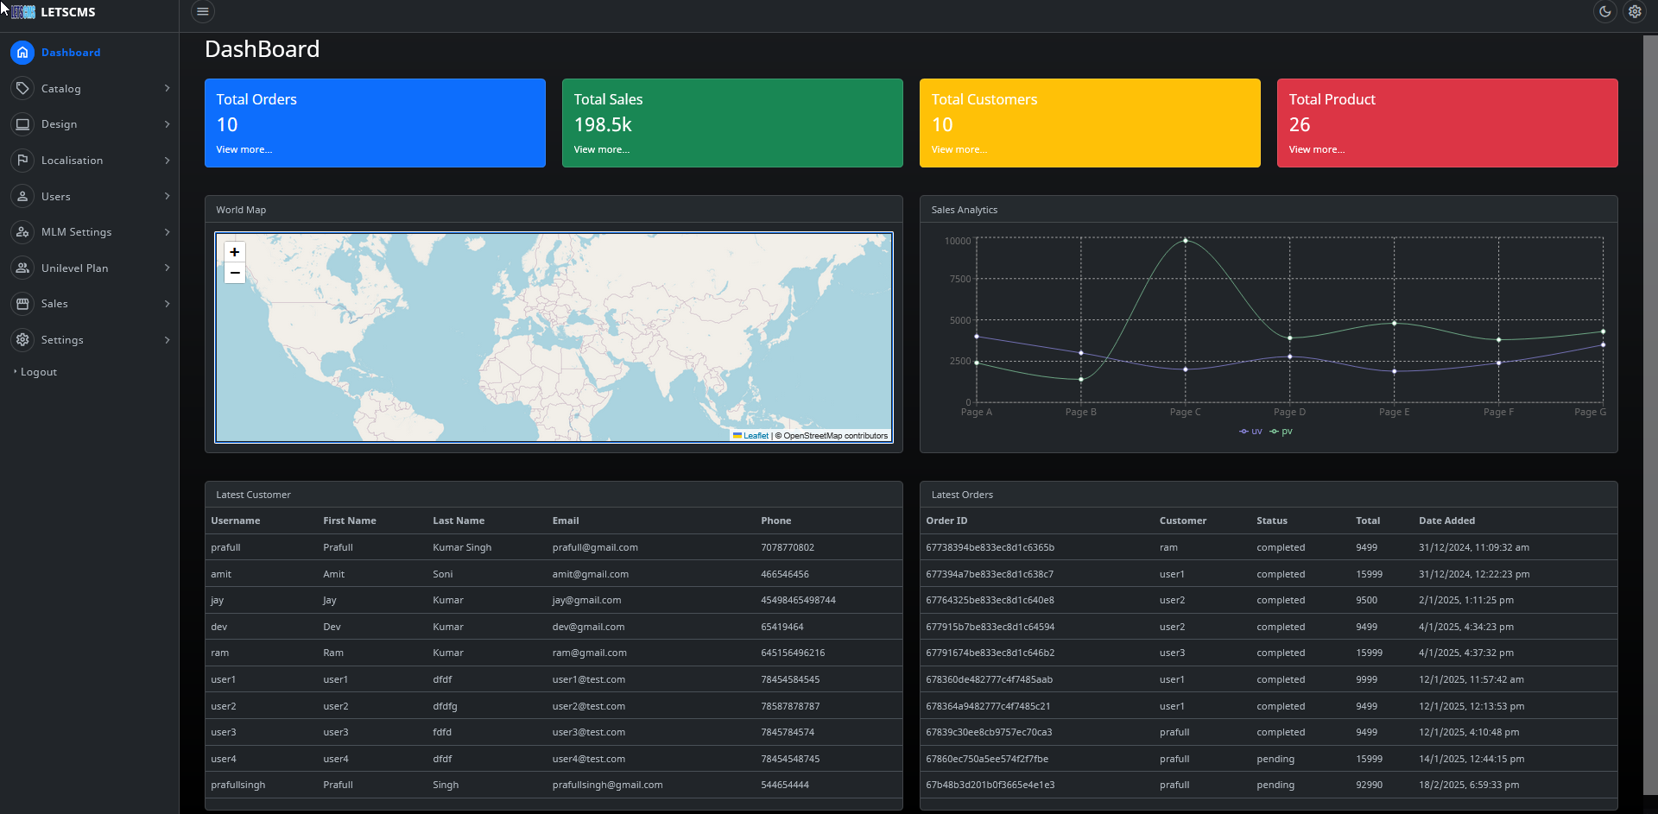Open the Settings gear in the sidebar

coord(22,339)
